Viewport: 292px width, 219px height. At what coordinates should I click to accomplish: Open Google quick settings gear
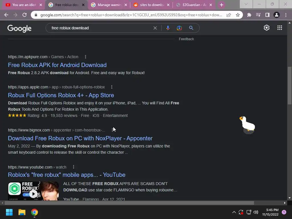(x=267, y=28)
